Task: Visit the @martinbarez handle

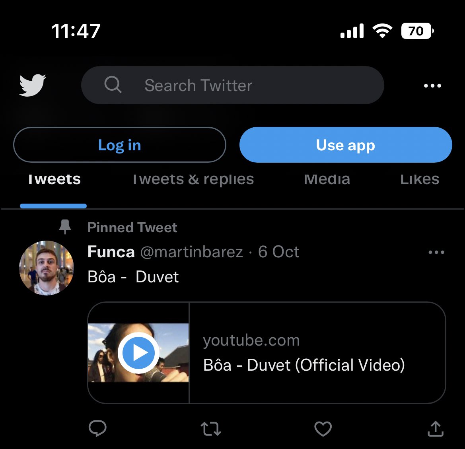Action: pyautogui.click(x=191, y=252)
